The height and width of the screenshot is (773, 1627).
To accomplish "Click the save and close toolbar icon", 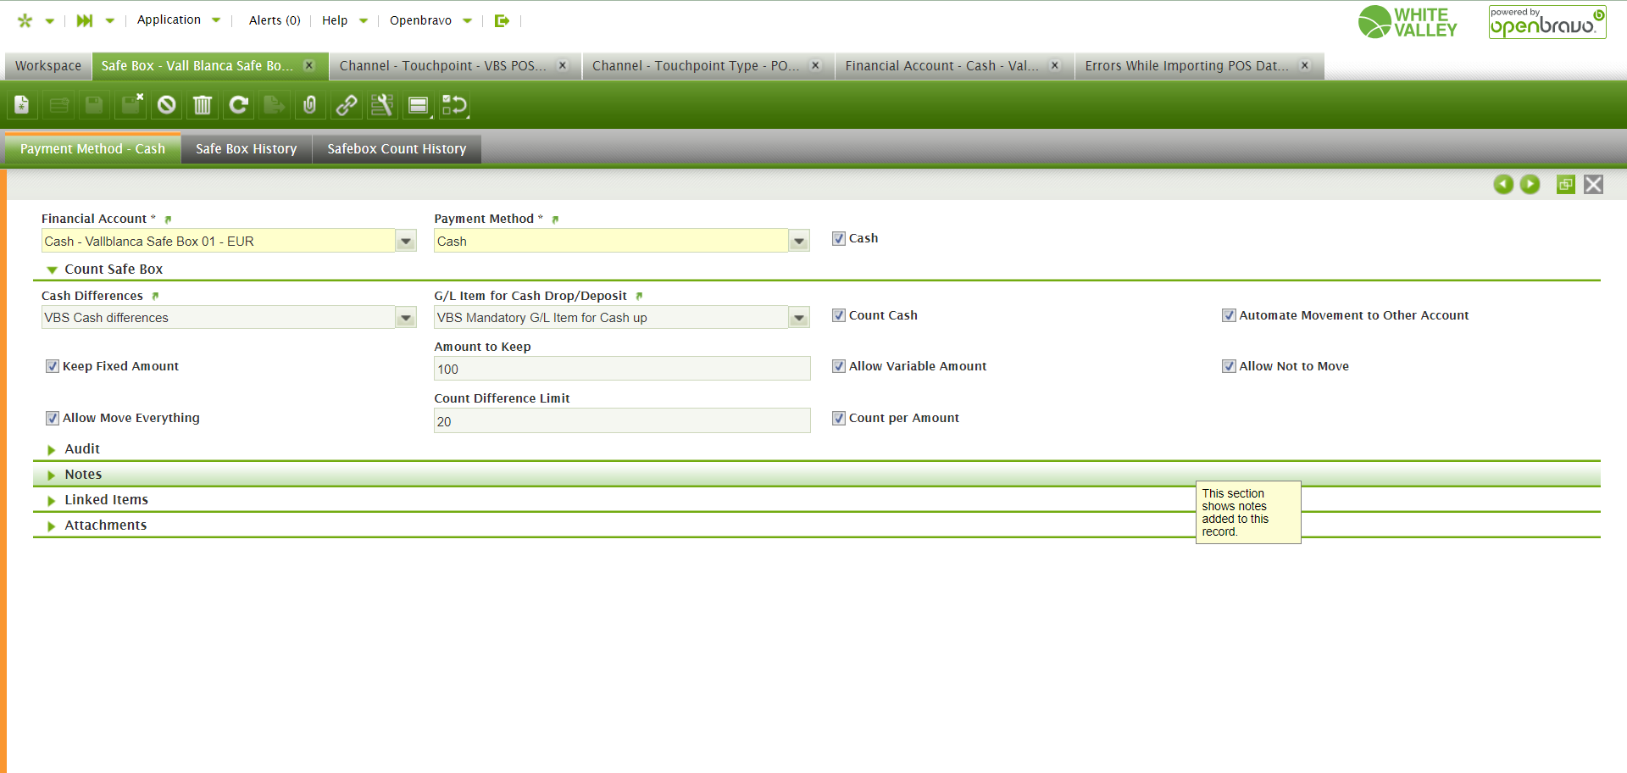I will pos(131,105).
